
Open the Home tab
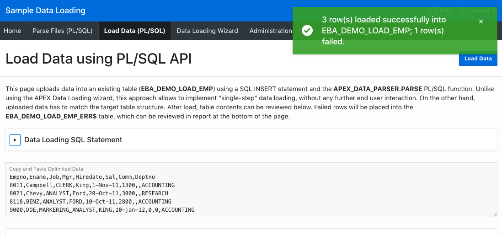12,31
